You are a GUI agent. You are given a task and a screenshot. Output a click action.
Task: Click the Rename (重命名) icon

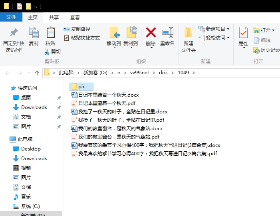pos(167,32)
